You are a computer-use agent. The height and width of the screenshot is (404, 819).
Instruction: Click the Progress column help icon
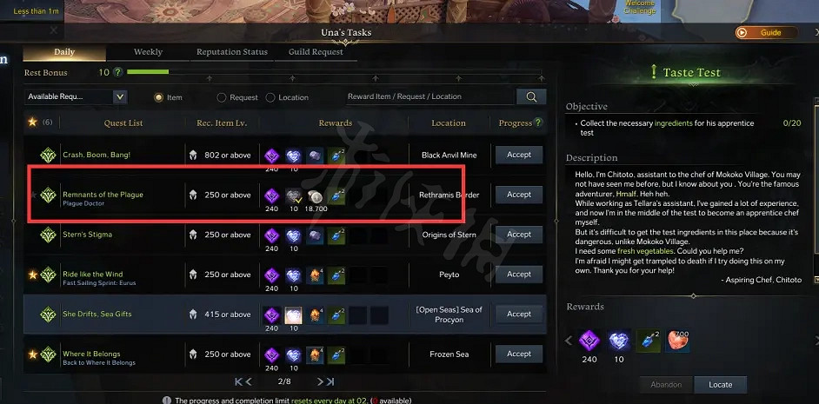(538, 123)
